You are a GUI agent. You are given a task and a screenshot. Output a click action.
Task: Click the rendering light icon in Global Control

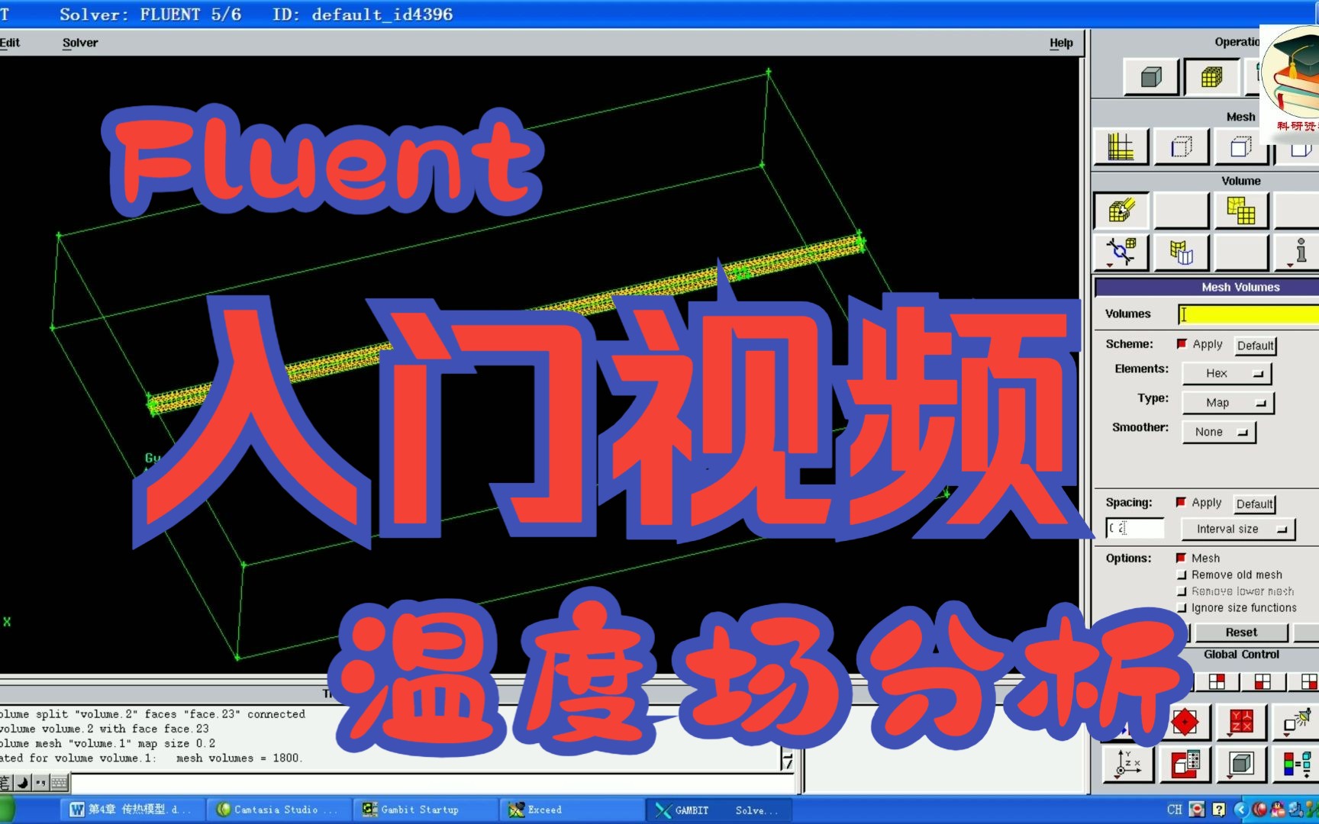coord(1297,720)
